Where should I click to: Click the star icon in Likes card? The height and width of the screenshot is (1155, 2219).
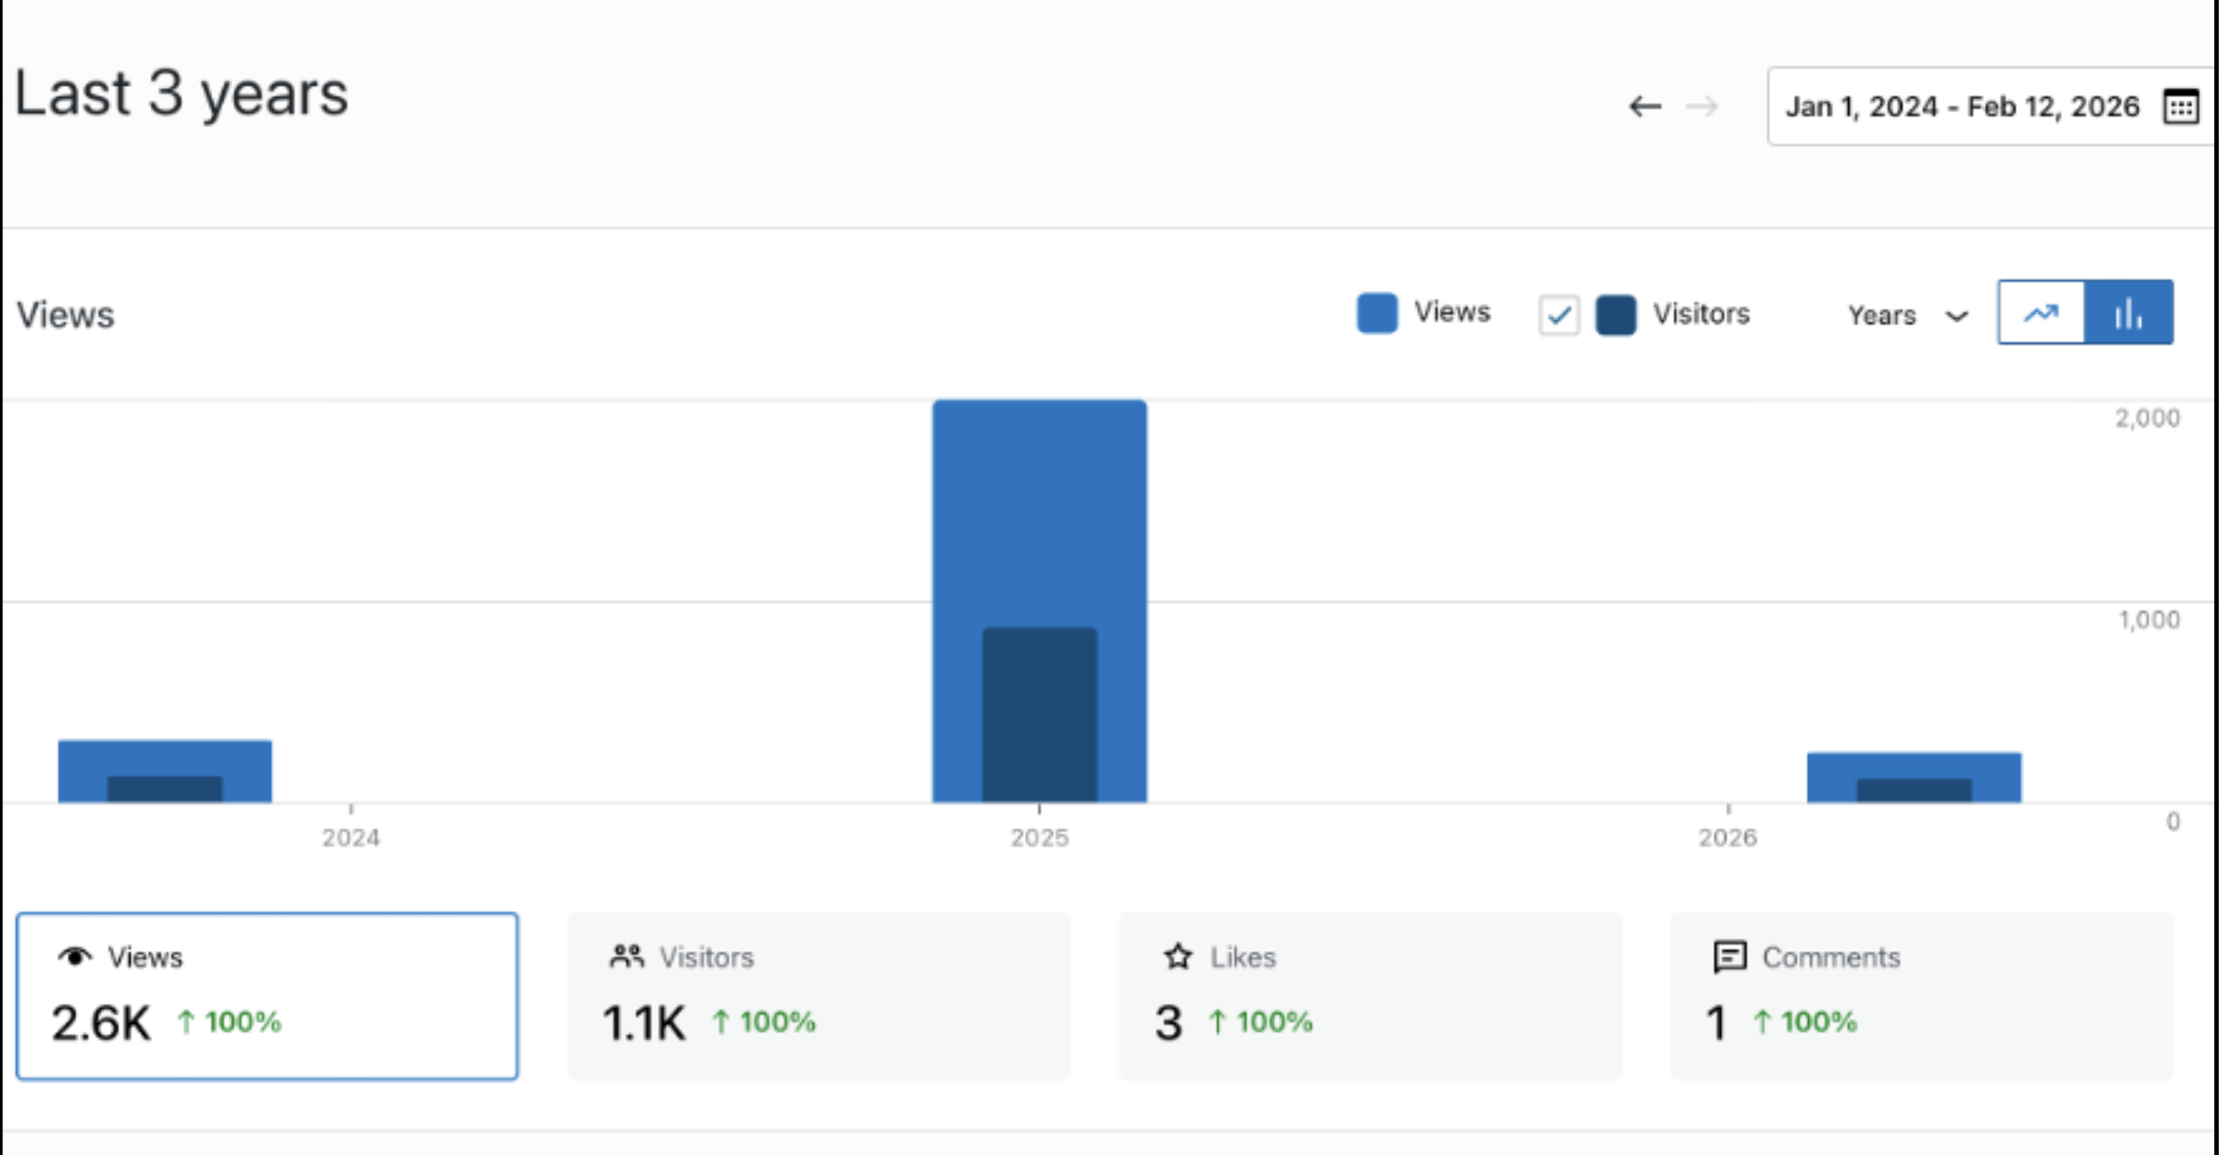[x=1178, y=957]
